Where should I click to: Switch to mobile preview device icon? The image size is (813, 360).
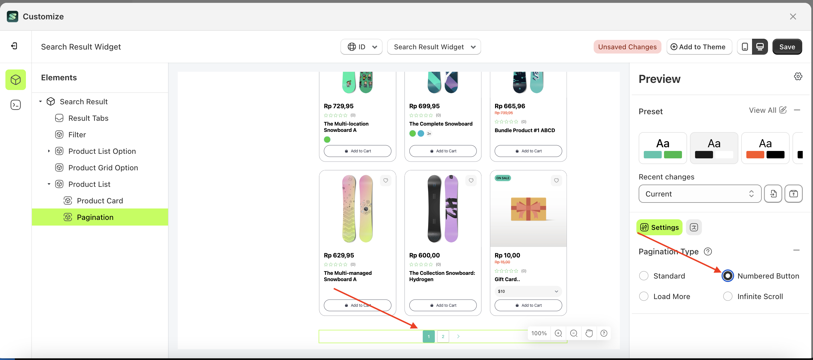(745, 47)
